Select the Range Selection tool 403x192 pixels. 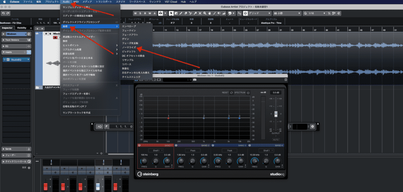pos(176,13)
